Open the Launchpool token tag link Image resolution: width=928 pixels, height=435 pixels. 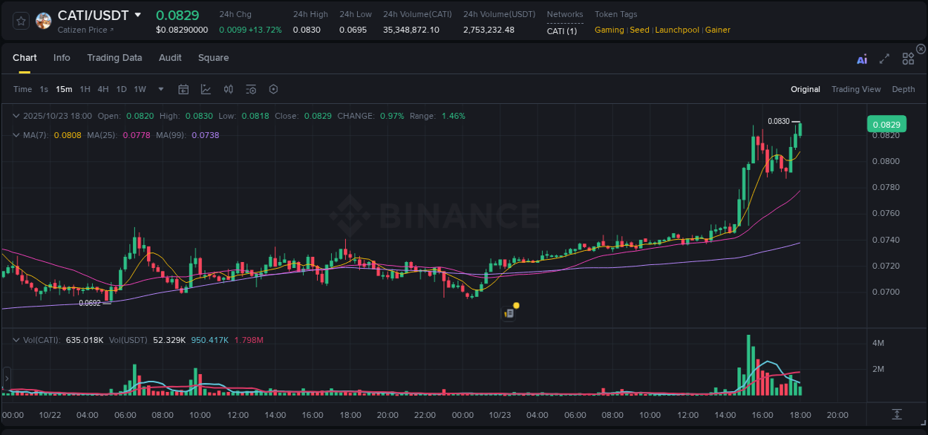677,30
